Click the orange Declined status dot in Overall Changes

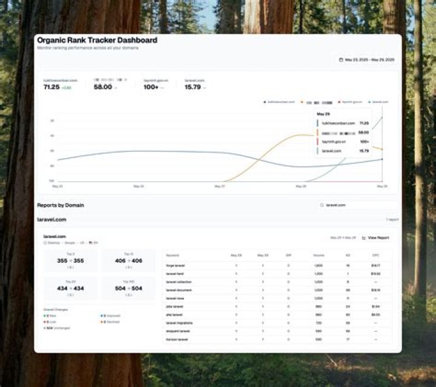[101, 322]
